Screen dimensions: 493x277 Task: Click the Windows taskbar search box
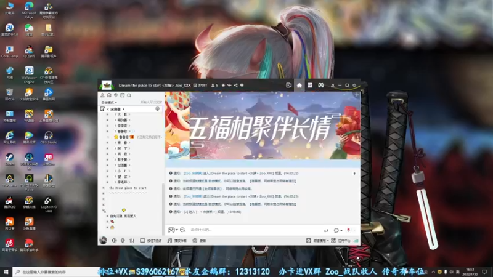(57, 271)
